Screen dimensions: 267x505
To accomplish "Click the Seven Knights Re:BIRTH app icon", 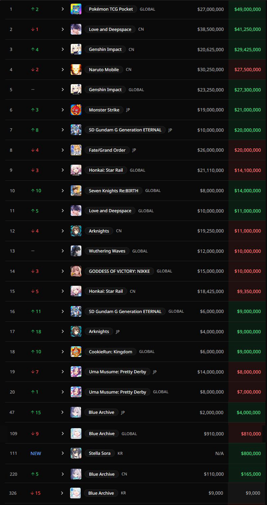I will point(76,191).
